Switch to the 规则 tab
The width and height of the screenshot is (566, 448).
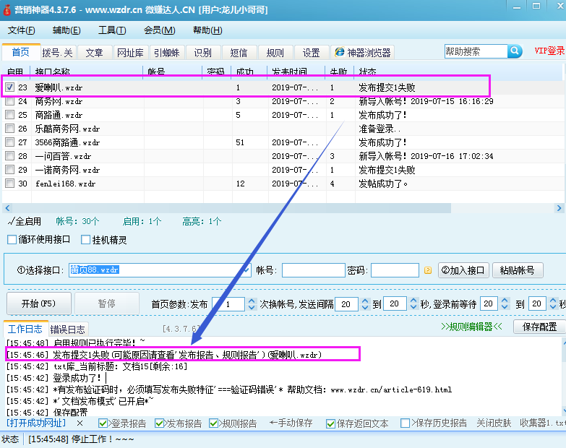pyautogui.click(x=275, y=53)
